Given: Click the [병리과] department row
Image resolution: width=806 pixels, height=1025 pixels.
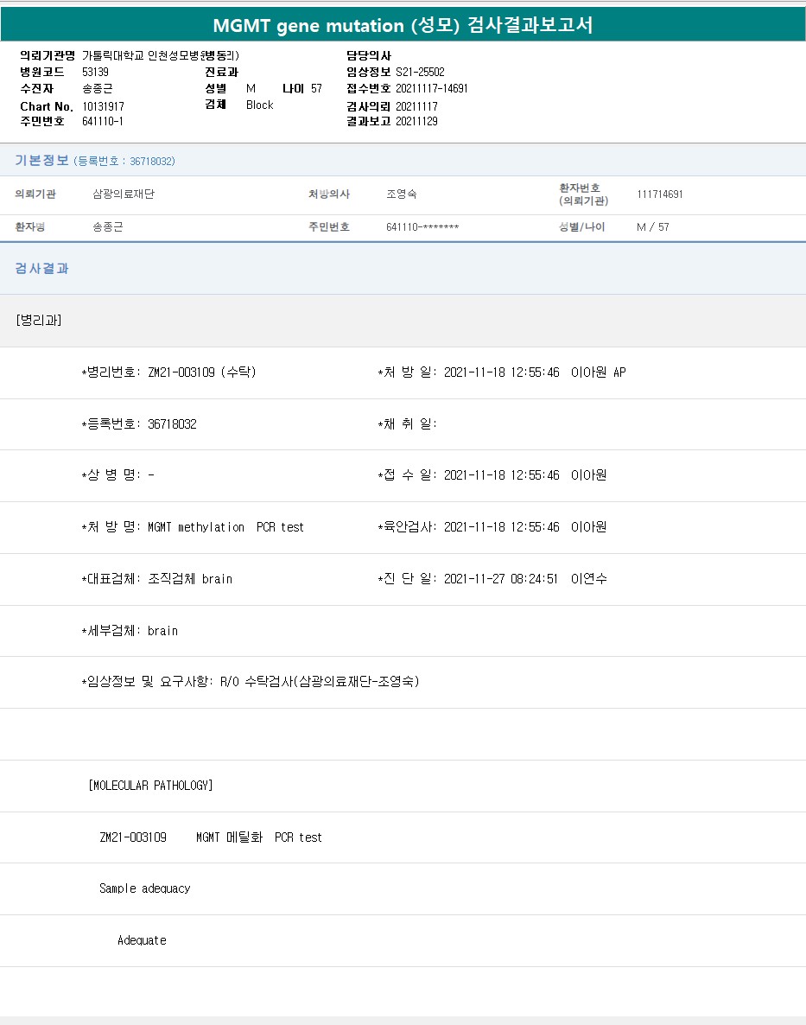Looking at the screenshot, I should tap(38, 320).
